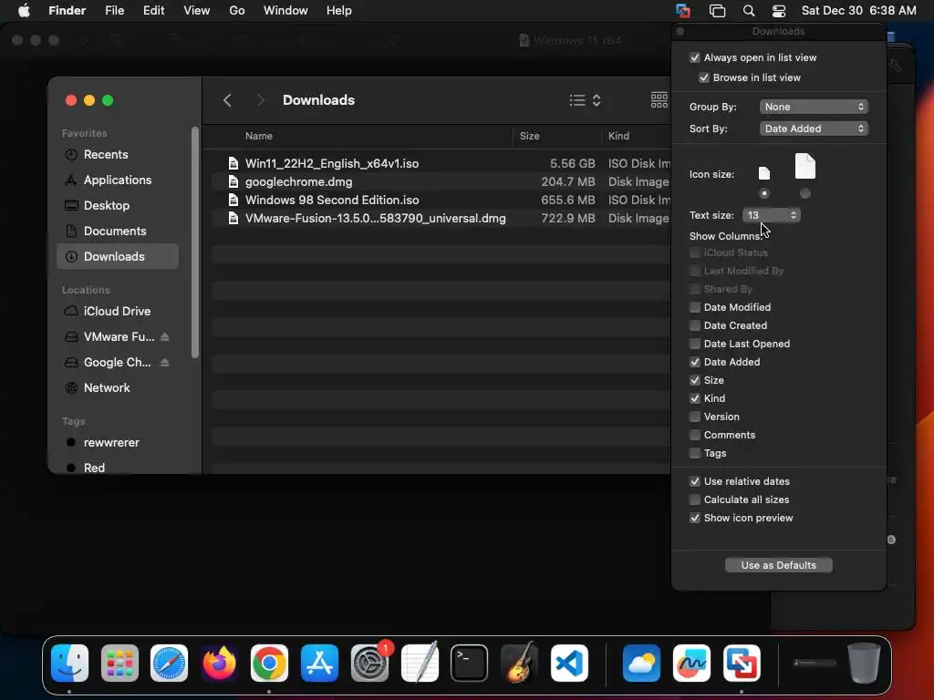The width and height of the screenshot is (934, 700).
Task: Launch Launchpad from the Dock
Action: (x=119, y=663)
